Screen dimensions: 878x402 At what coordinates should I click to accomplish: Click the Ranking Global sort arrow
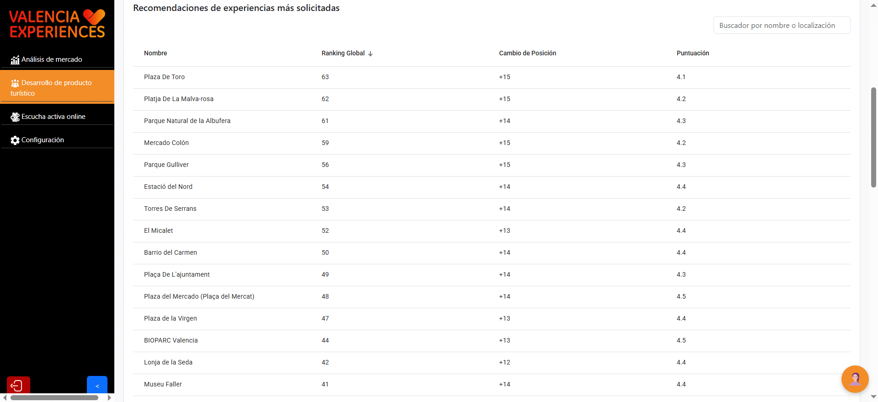[370, 54]
